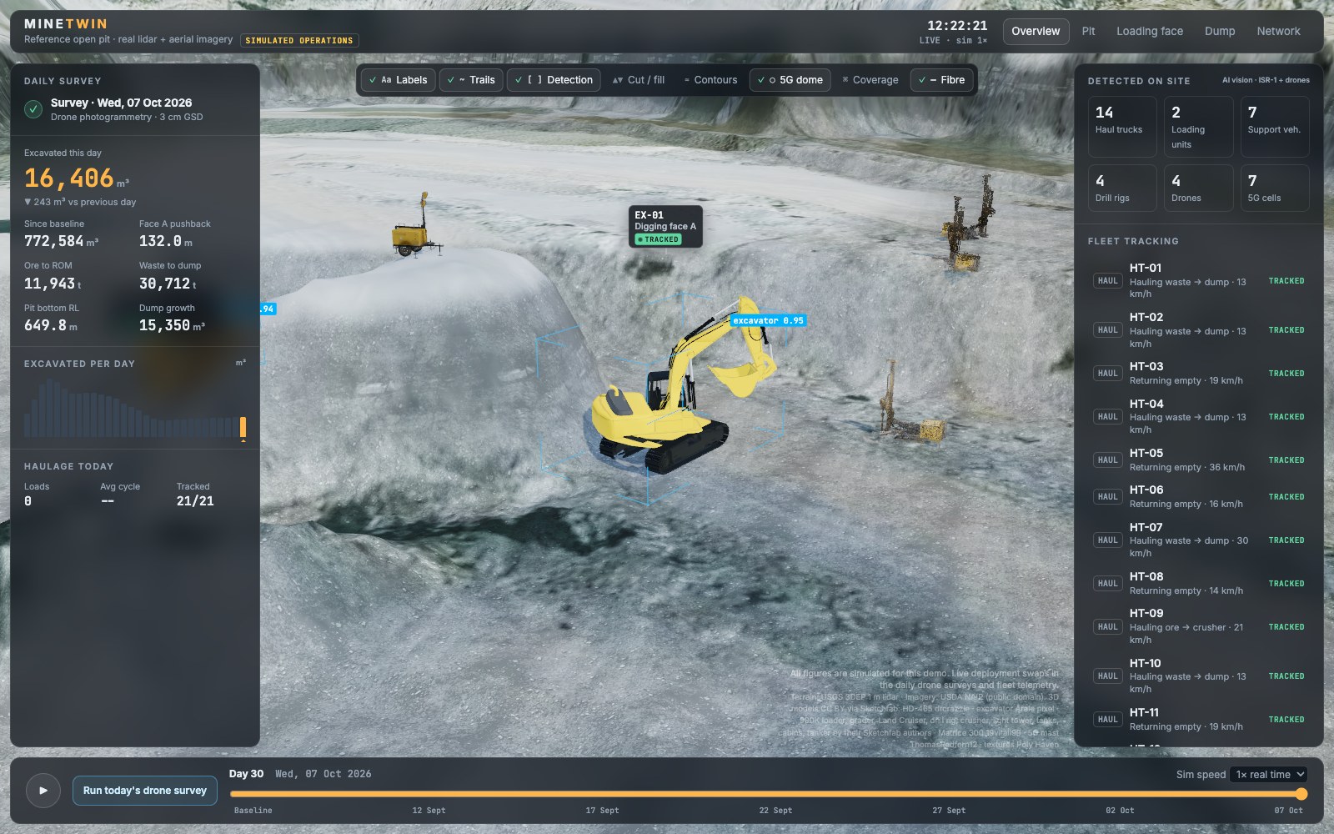The width and height of the screenshot is (1334, 834).
Task: Click the Baseline timeline marker
Action: tap(253, 811)
